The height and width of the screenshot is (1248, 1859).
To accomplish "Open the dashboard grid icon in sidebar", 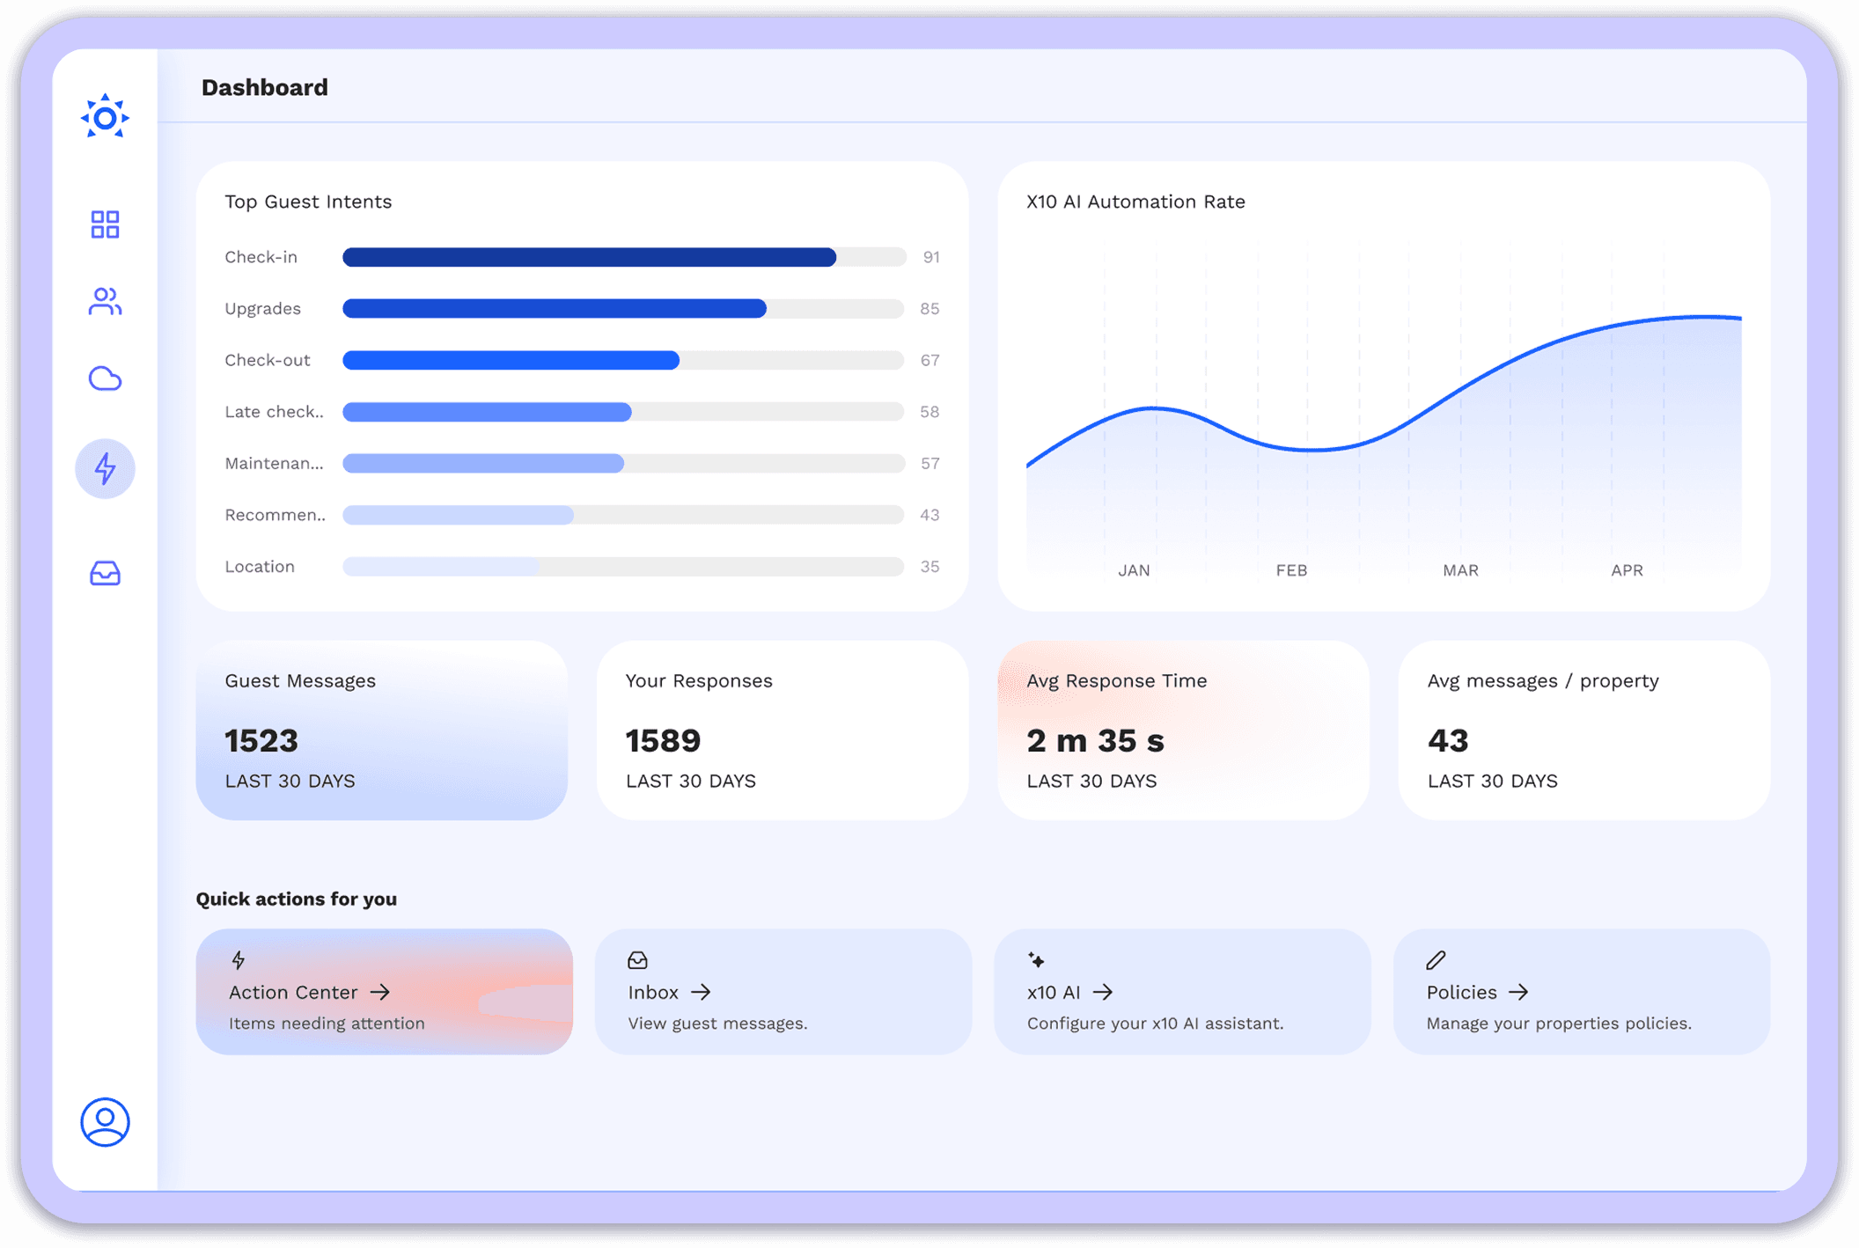I will click(x=105, y=224).
